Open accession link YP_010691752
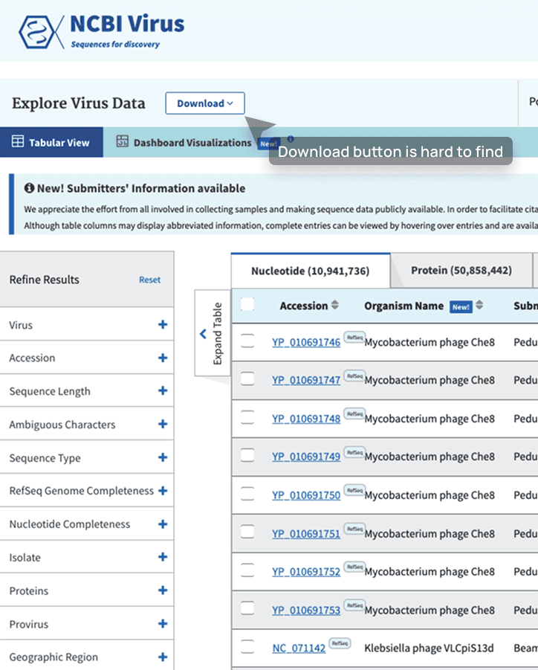Image resolution: width=538 pixels, height=670 pixels. [x=306, y=572]
